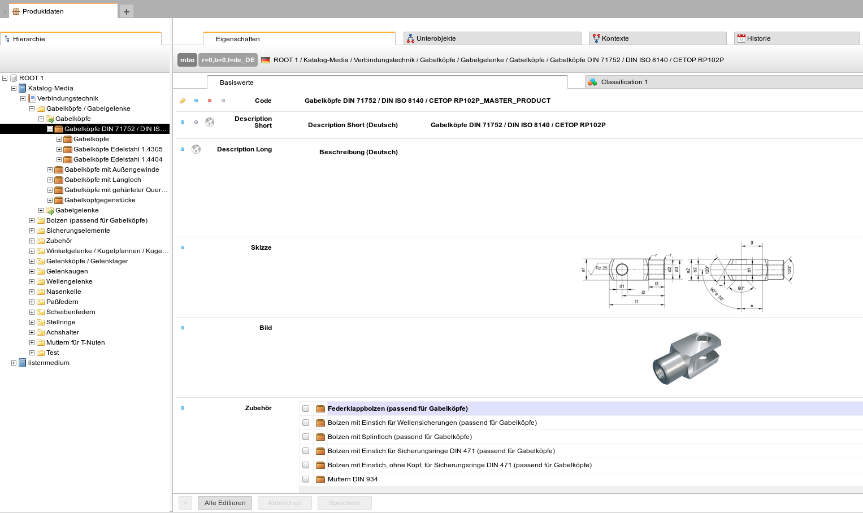
Task: Click the listenmedium catalog icon
Action: point(23,363)
